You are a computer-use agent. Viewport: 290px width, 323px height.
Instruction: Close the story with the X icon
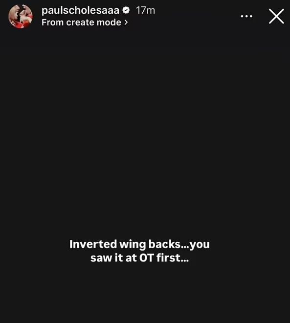[x=276, y=16]
